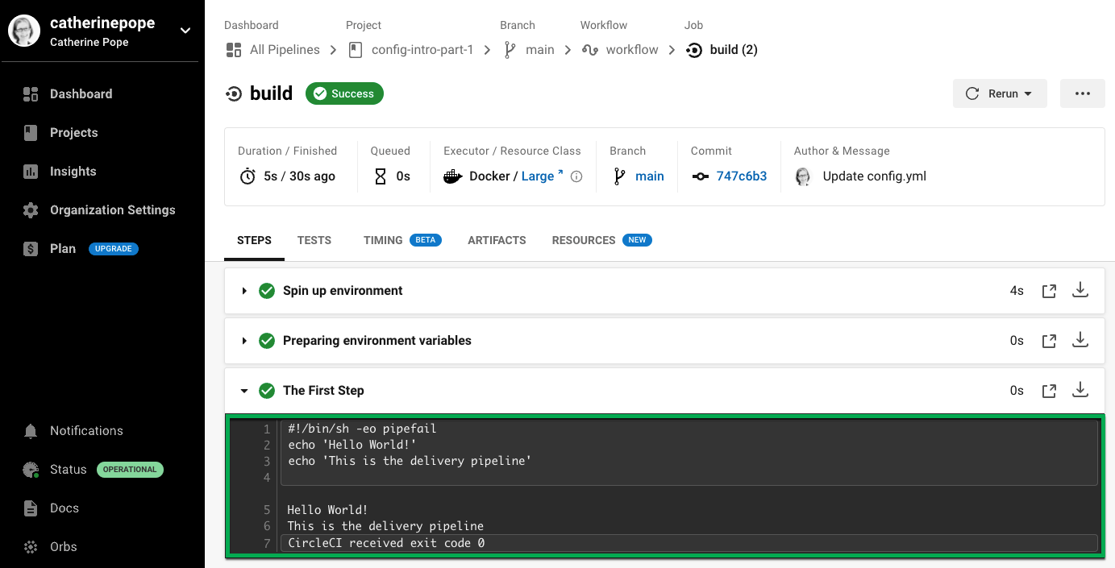
Task: Click the OPERATIONAL status badge
Action: [130, 470]
